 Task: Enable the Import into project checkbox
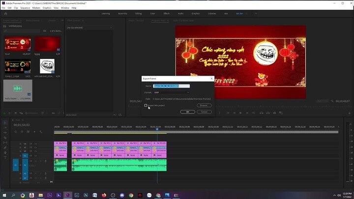click(146, 105)
